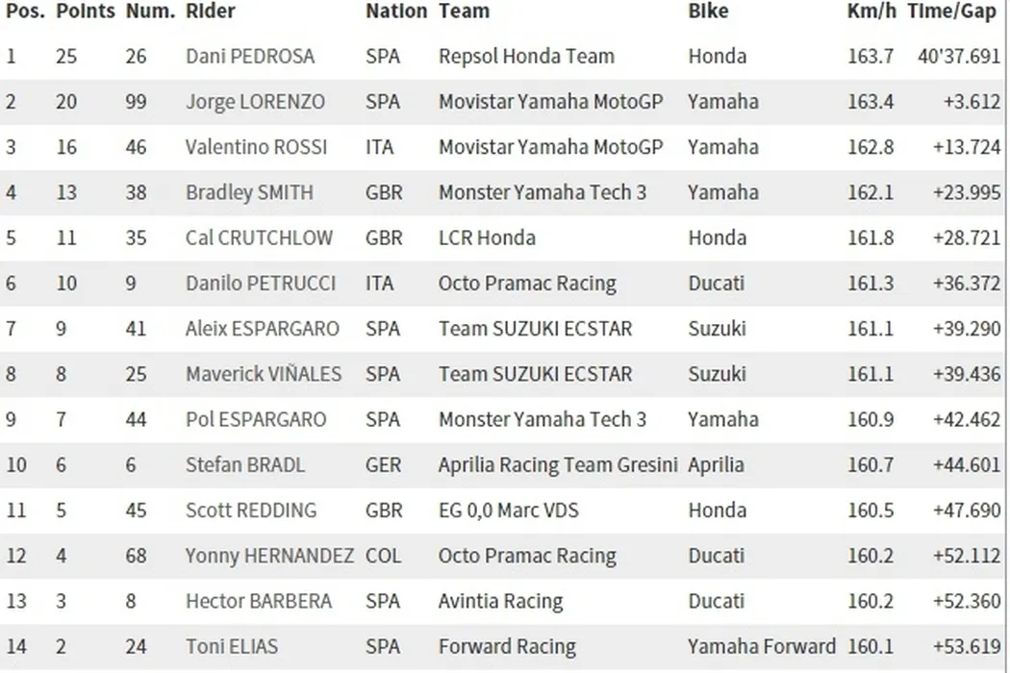This screenshot has width=1010, height=673.
Task: Click Yonny HERNANDEZ rider name
Action: click(x=269, y=555)
